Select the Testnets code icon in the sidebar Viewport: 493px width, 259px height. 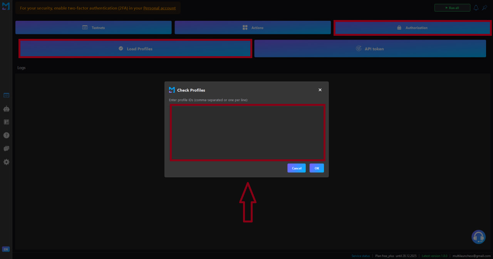(x=6, y=95)
